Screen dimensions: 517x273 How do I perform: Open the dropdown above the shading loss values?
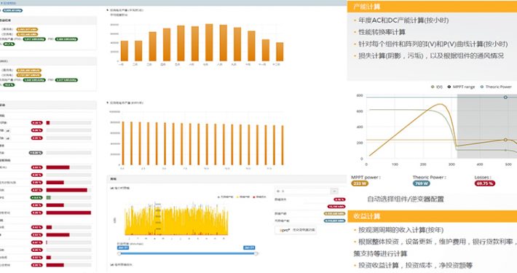coord(307,191)
